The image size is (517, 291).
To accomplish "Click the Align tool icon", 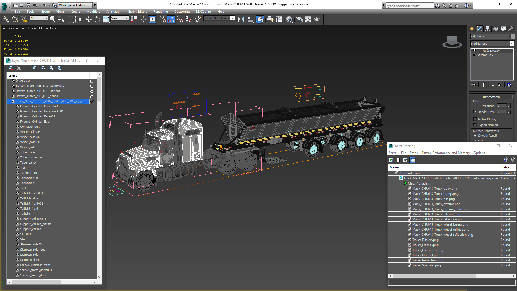I will tap(250, 19).
